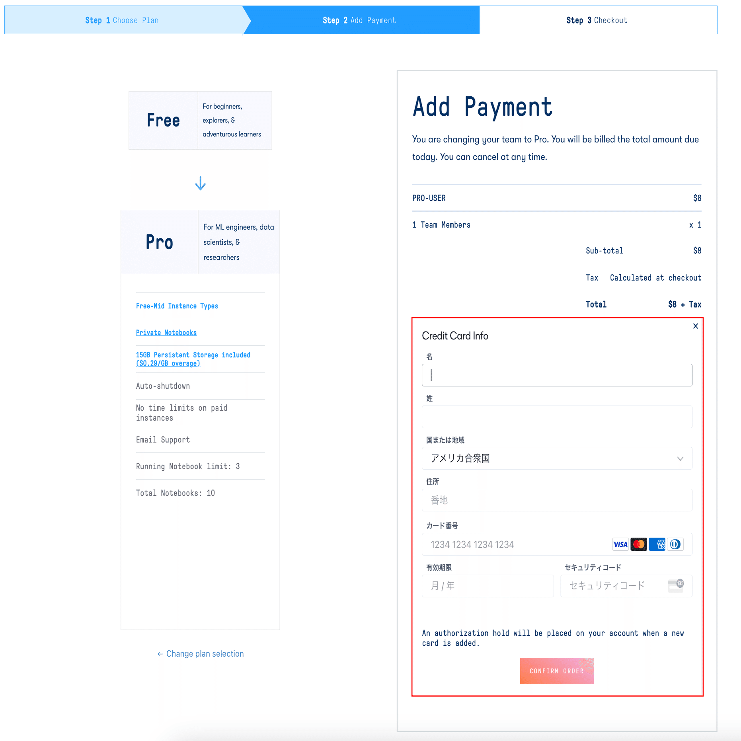Click the address field with 番地 placeholder
This screenshot has height=741, width=741.
pos(557,500)
